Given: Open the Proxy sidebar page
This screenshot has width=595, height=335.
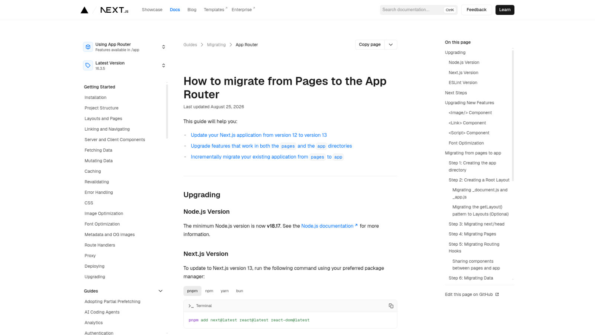Looking at the screenshot, I should pos(90,256).
